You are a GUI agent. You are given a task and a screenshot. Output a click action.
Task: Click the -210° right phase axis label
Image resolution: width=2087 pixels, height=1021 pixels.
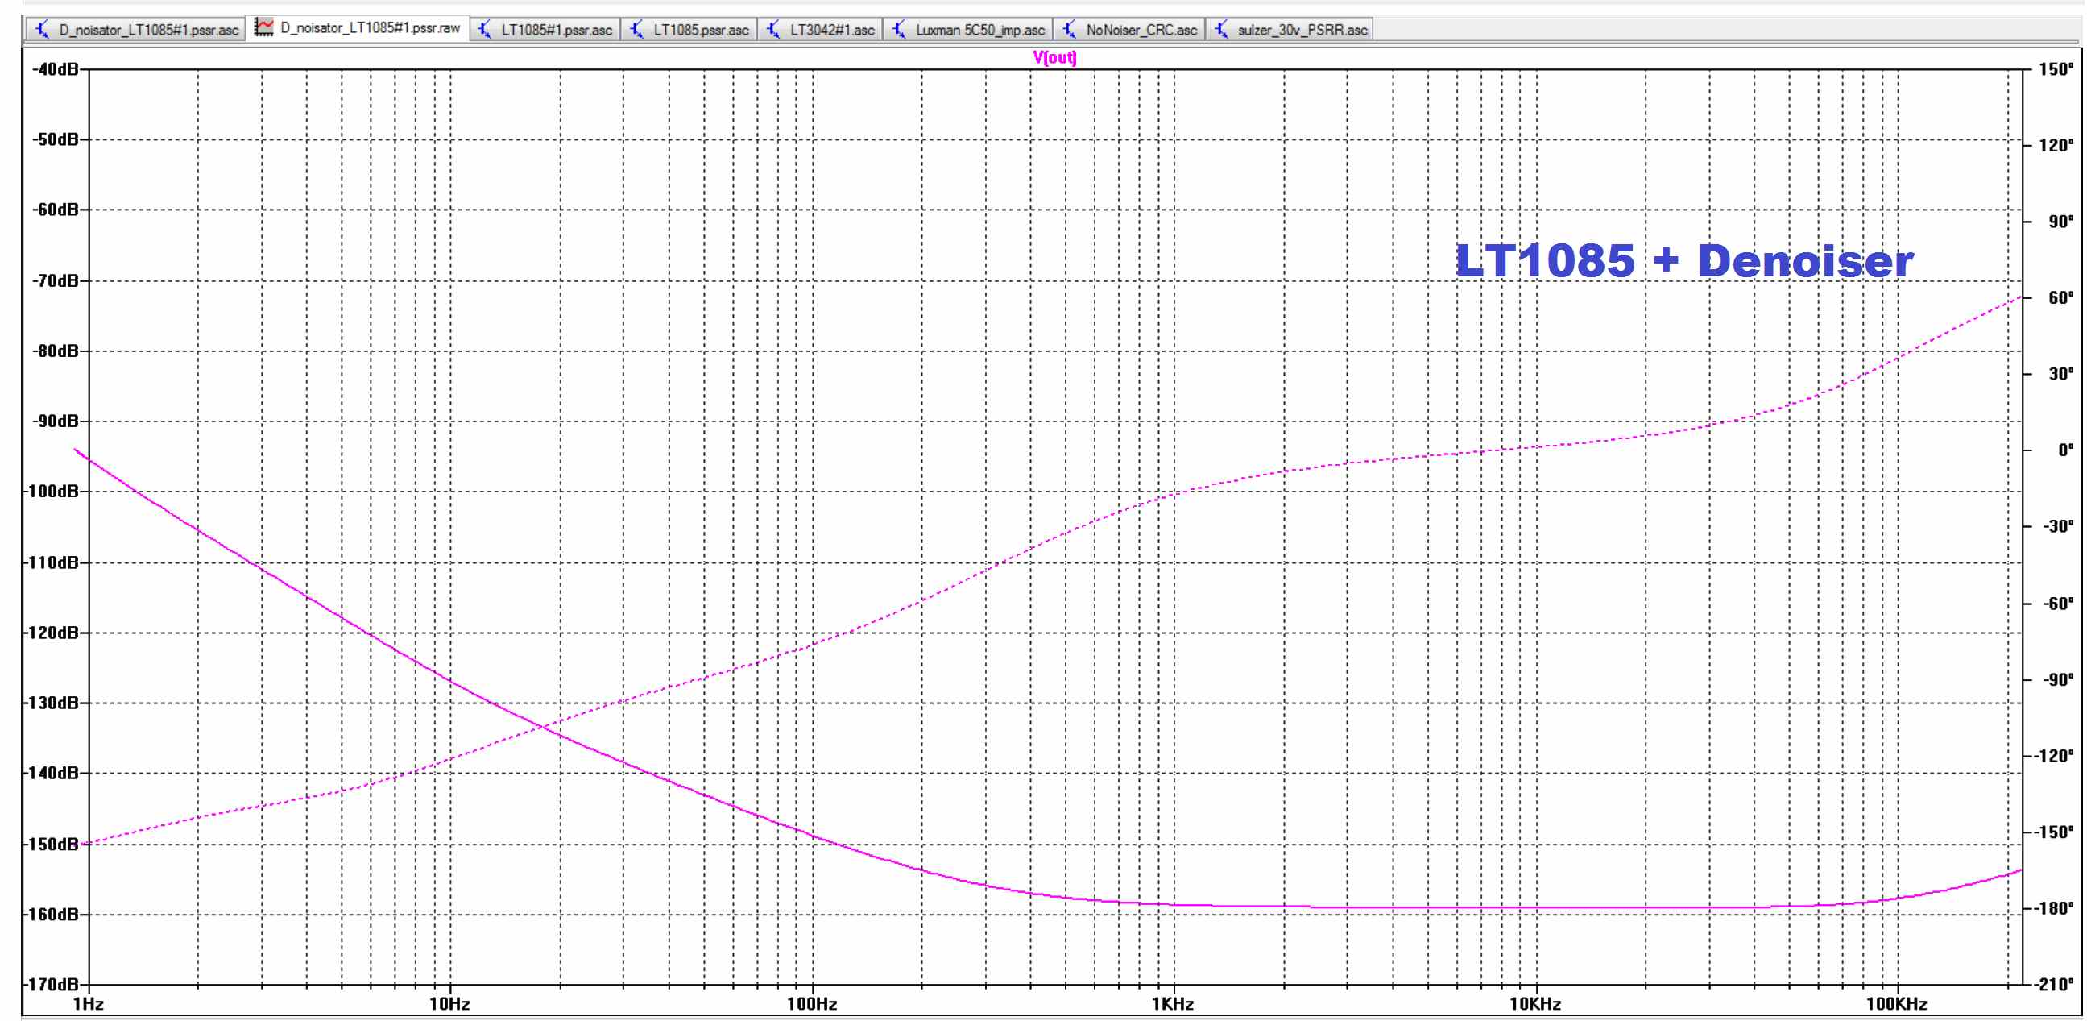pyautogui.click(x=2055, y=985)
